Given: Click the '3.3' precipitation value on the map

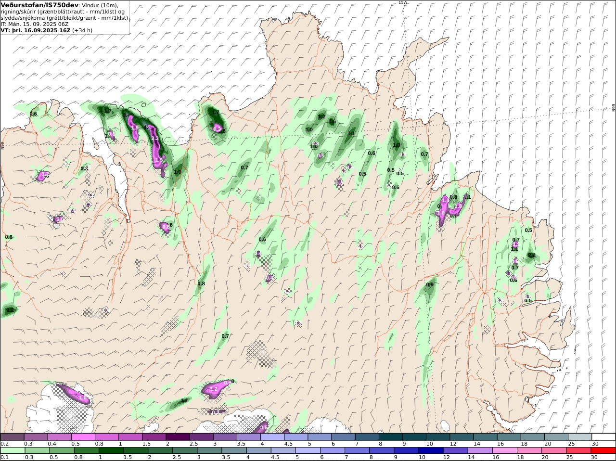Looking at the screenshot, I should point(154,139).
